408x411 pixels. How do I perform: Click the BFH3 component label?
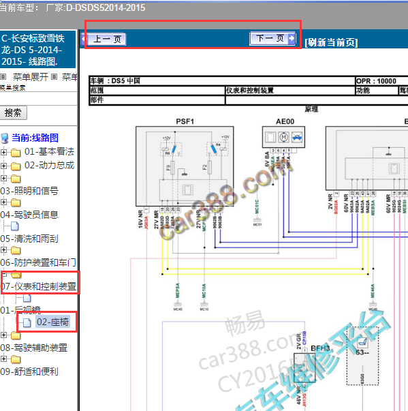320,348
